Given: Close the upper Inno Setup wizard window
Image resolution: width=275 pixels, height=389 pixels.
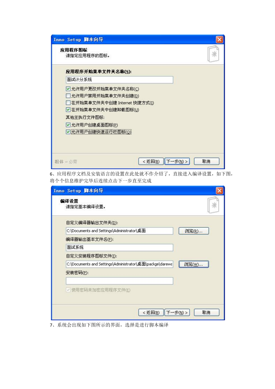Looking at the screenshot, I should point(220,40).
